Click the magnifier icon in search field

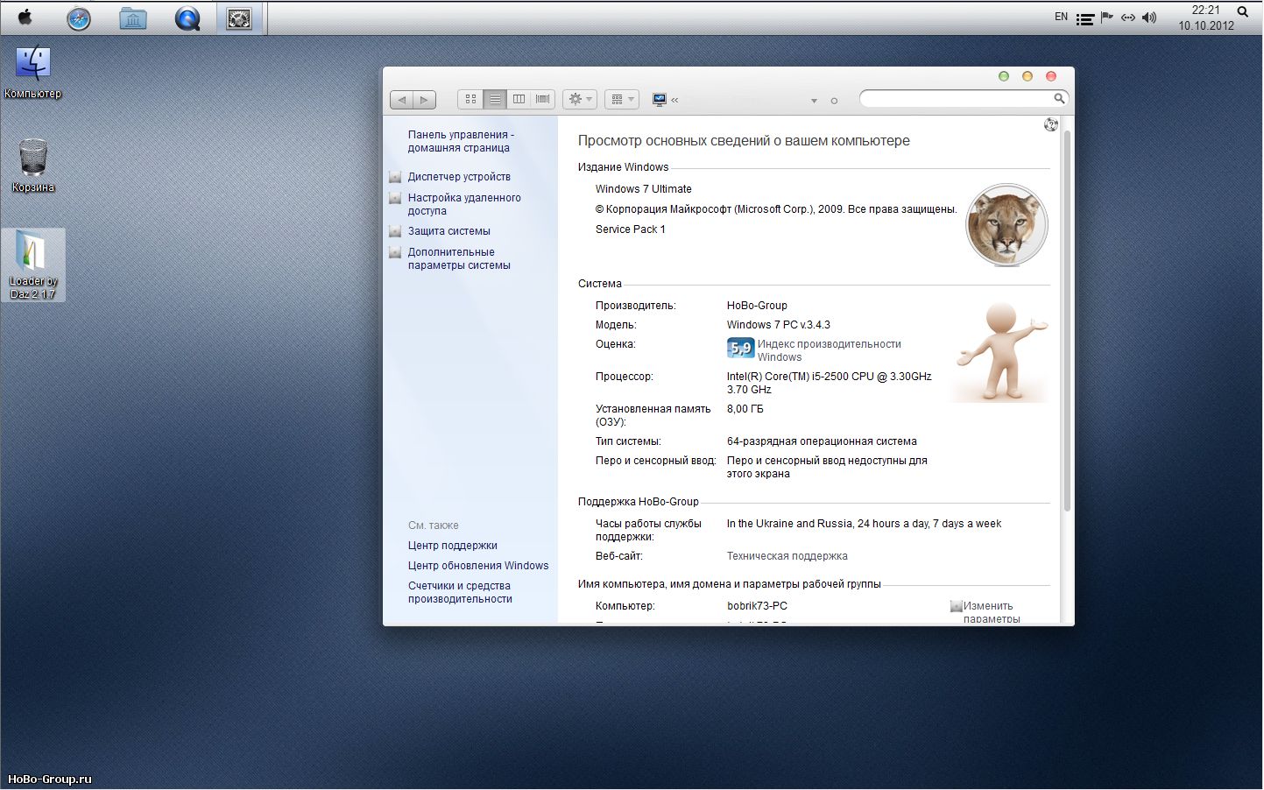[x=1059, y=98]
